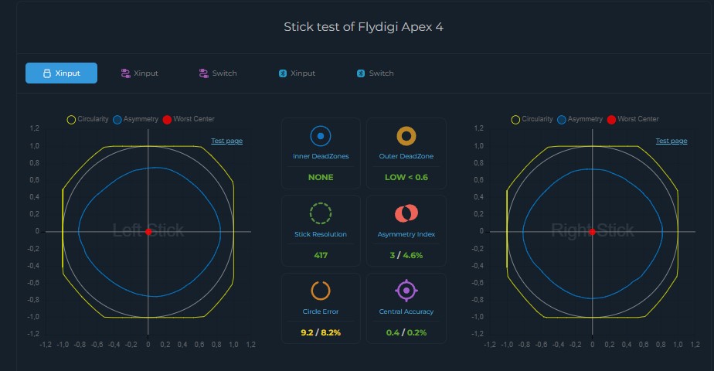Click the left stick red center dot
Screen dimensions: 714x371
point(148,232)
